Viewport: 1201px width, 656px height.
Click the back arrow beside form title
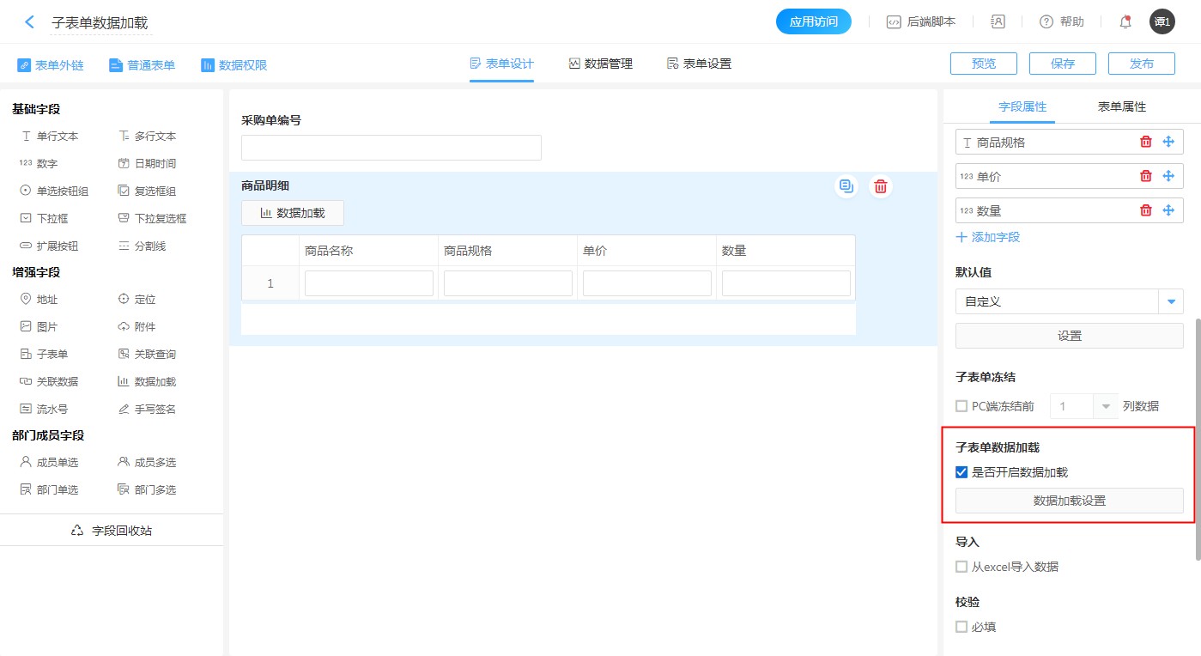click(30, 22)
